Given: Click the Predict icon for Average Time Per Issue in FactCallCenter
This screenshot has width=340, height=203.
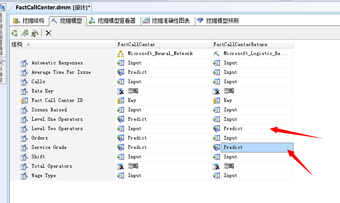Looking at the screenshot, I should tap(121, 72).
